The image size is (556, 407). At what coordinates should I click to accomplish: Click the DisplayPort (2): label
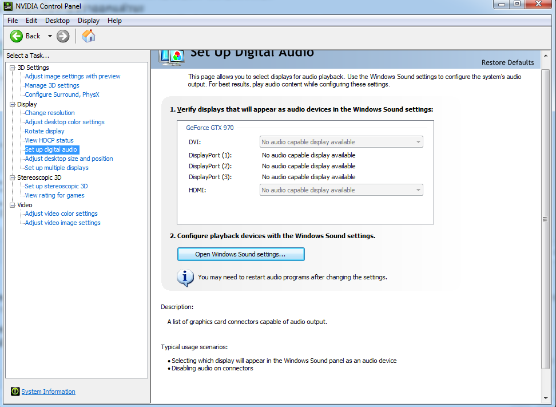click(210, 166)
